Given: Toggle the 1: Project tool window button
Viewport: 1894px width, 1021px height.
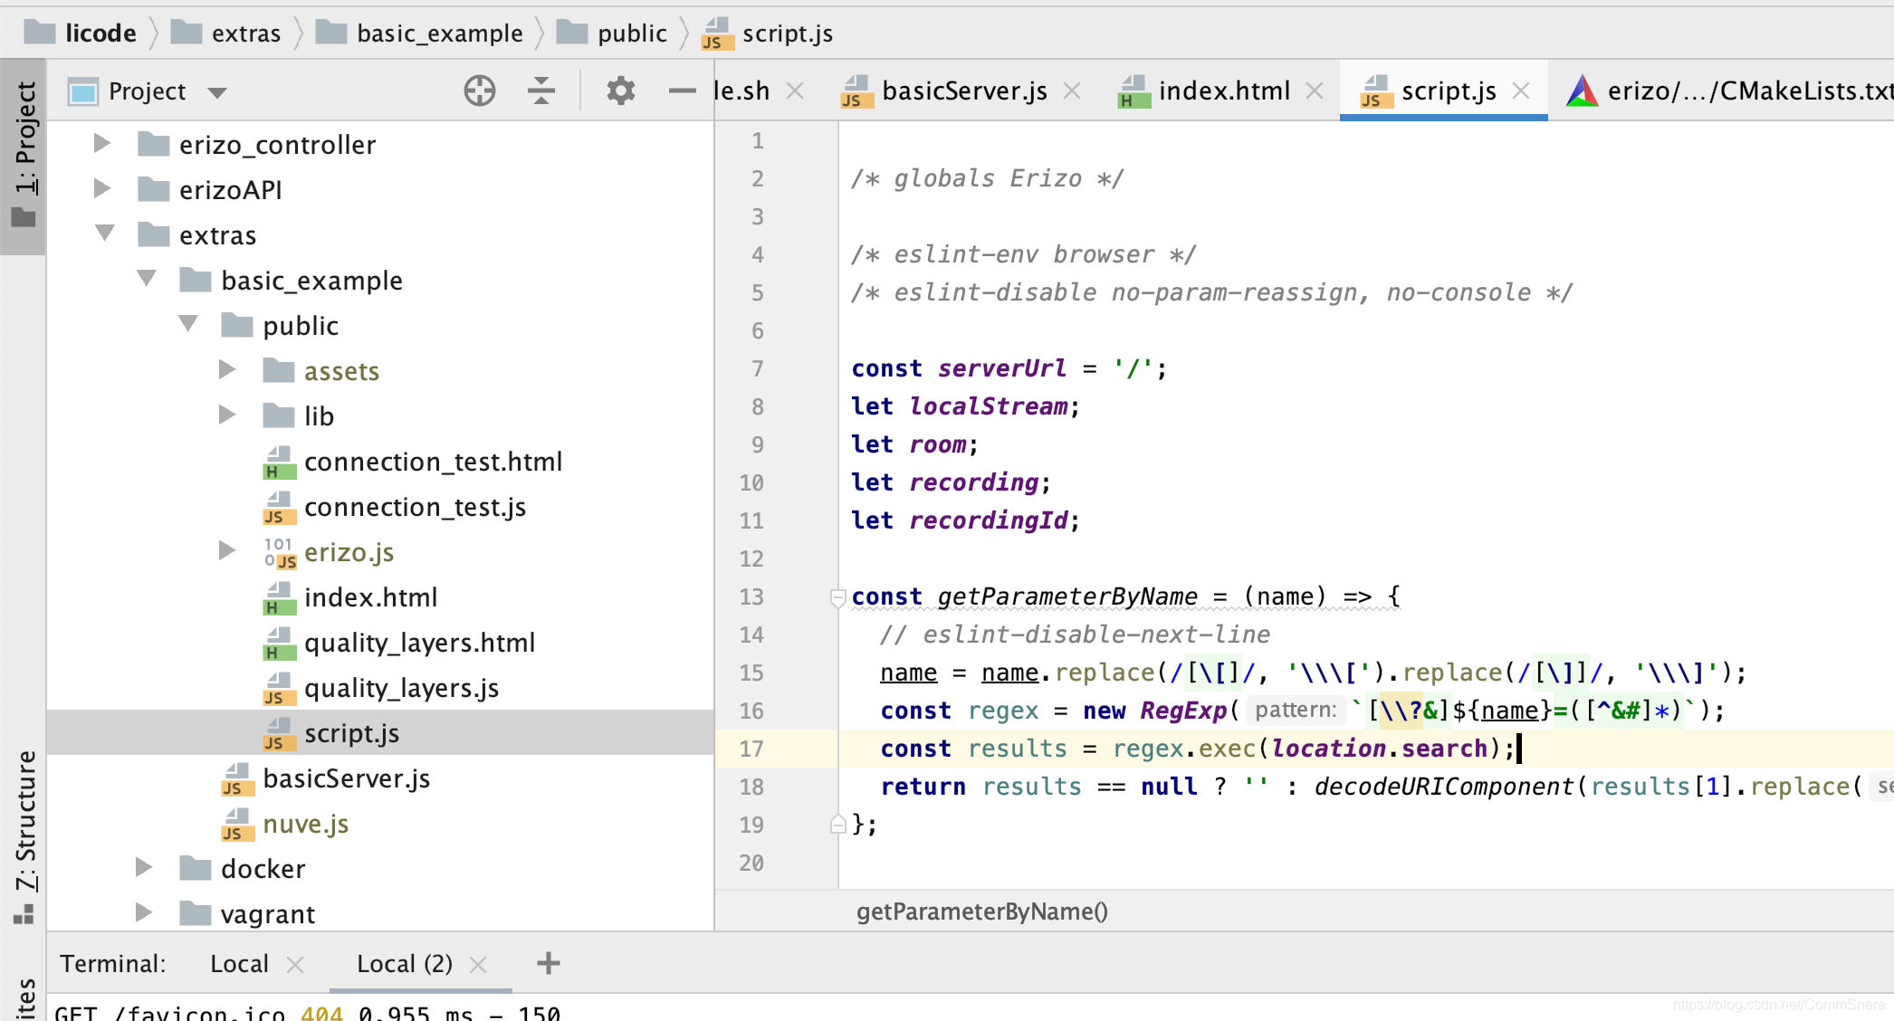Looking at the screenshot, I should 24,156.
